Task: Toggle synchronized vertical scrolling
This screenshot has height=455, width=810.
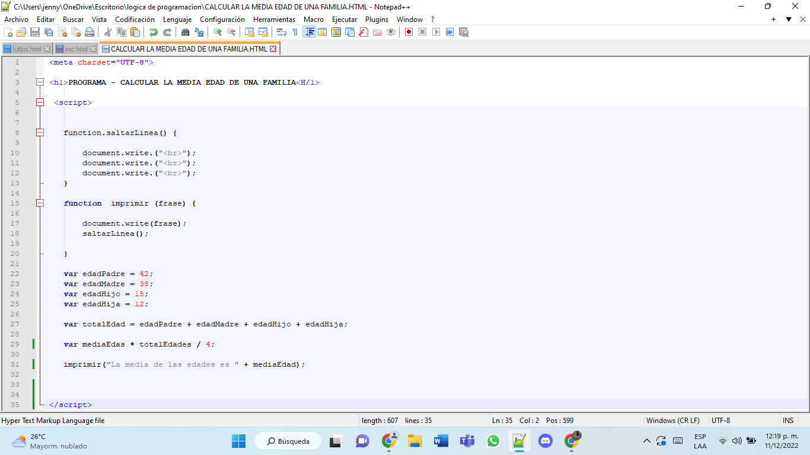Action: 250,32
